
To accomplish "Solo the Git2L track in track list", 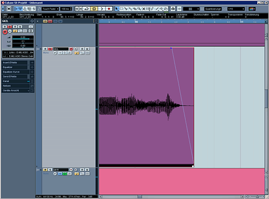I will (50, 49).
